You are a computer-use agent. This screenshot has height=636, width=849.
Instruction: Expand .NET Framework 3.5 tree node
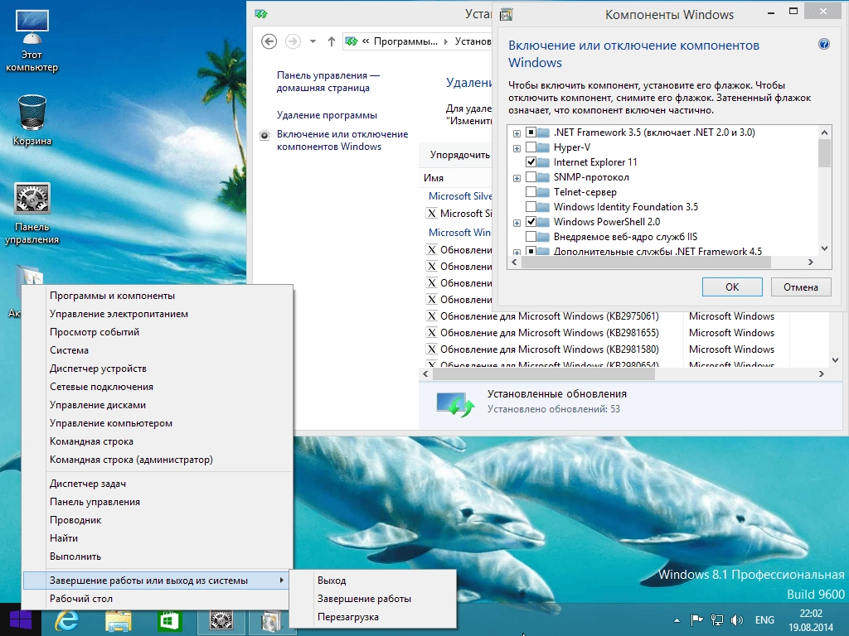517,133
